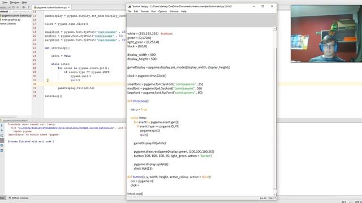Click the 'pygame.display.update()' line in IDLE
Image resolution: width=362 pixels, height=203 pixels.
(151, 164)
